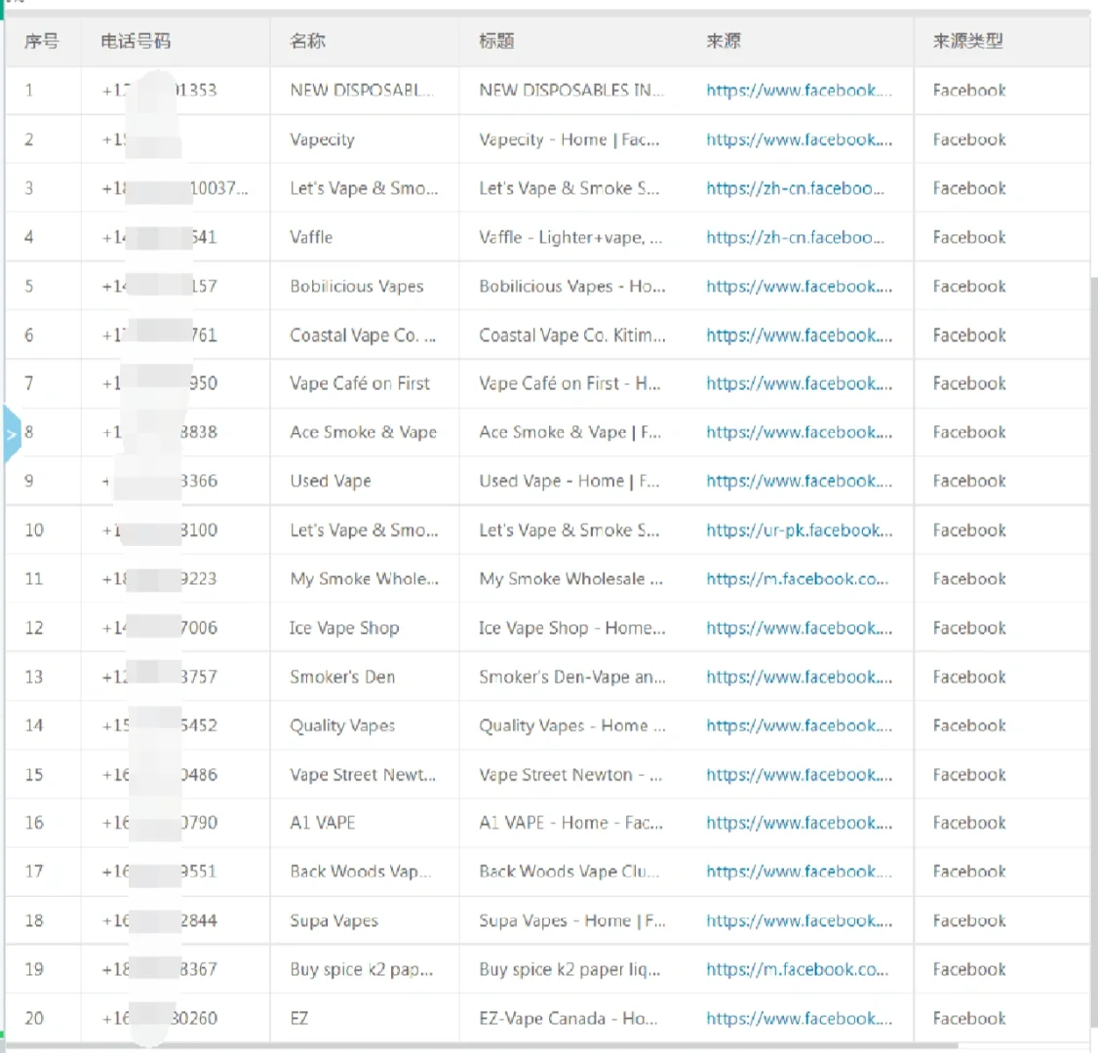This screenshot has width=1098, height=1053.
Task: Select name cell 'Coastal Vape Co. ...'
Action: click(363, 335)
